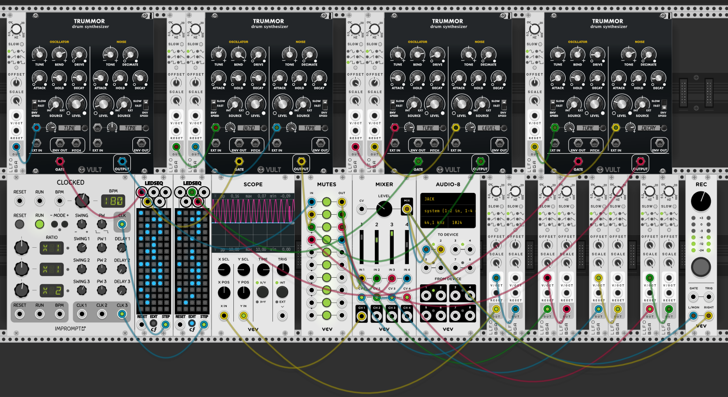Open the LEVEL modulation target display on Trummor
The width and height of the screenshot is (728, 397).
(x=489, y=128)
